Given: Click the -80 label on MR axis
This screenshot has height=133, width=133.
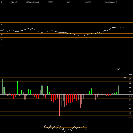Looking at the screenshot, I should pyautogui.click(x=130, y=113).
